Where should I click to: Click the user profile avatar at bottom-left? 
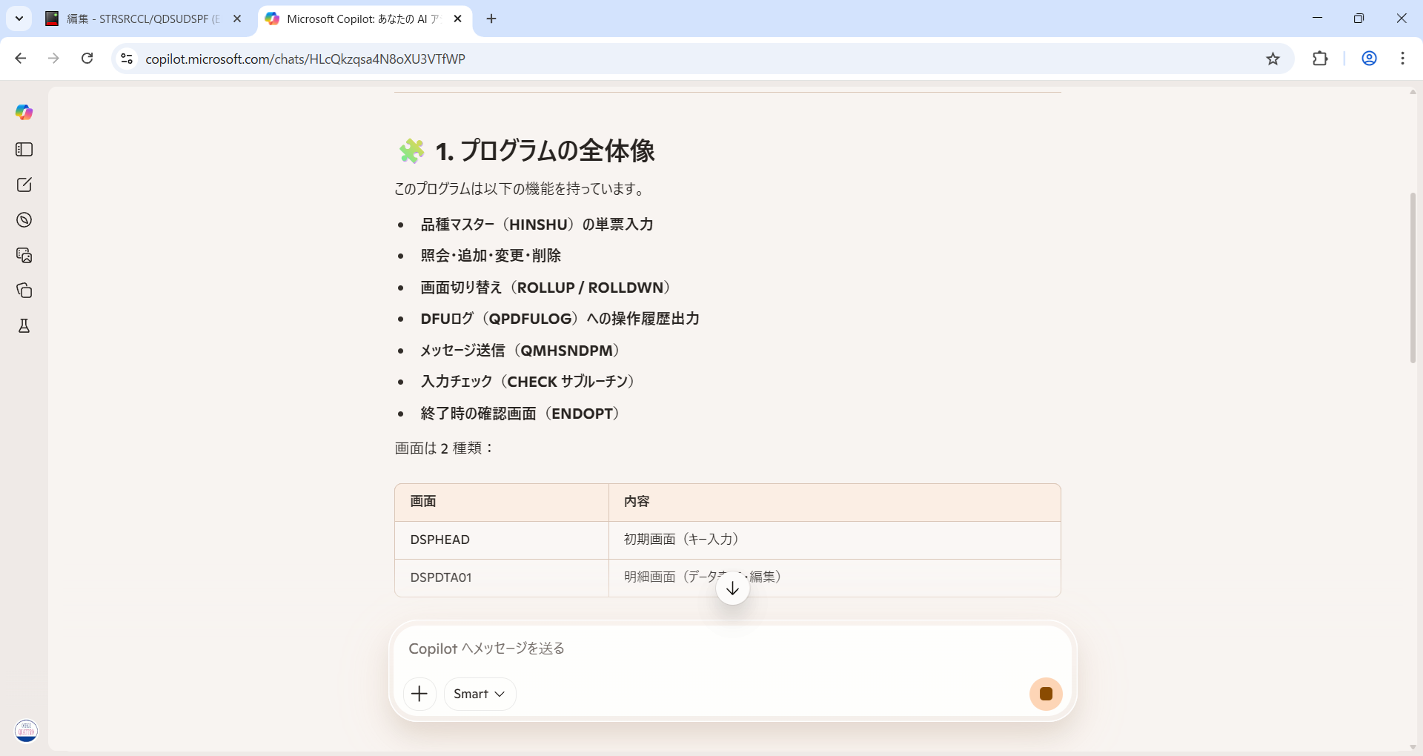[x=26, y=731]
